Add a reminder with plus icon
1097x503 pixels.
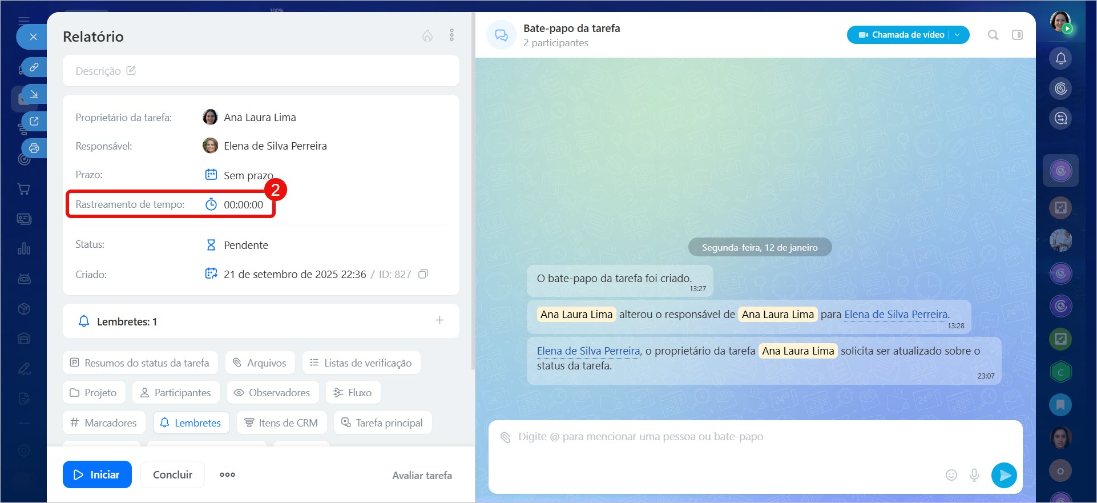439,320
